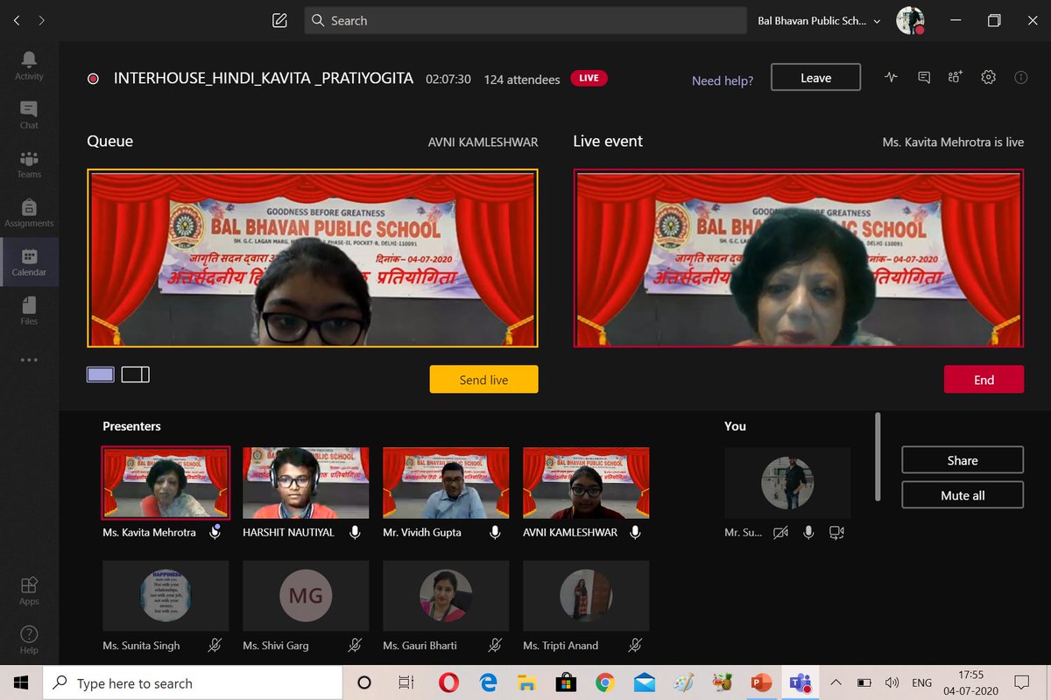
Task: Unmute Ms. Tripti Anand's microphone
Action: pyautogui.click(x=635, y=645)
